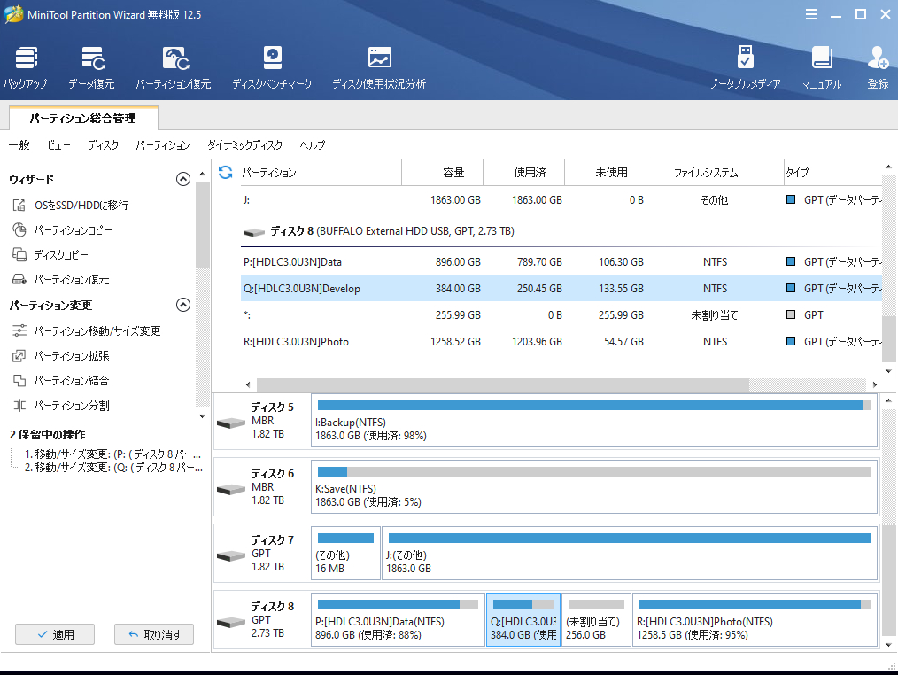Image resolution: width=898 pixels, height=675 pixels.
Task: Collapse the パーティション変更 section chevron
Action: (x=182, y=305)
